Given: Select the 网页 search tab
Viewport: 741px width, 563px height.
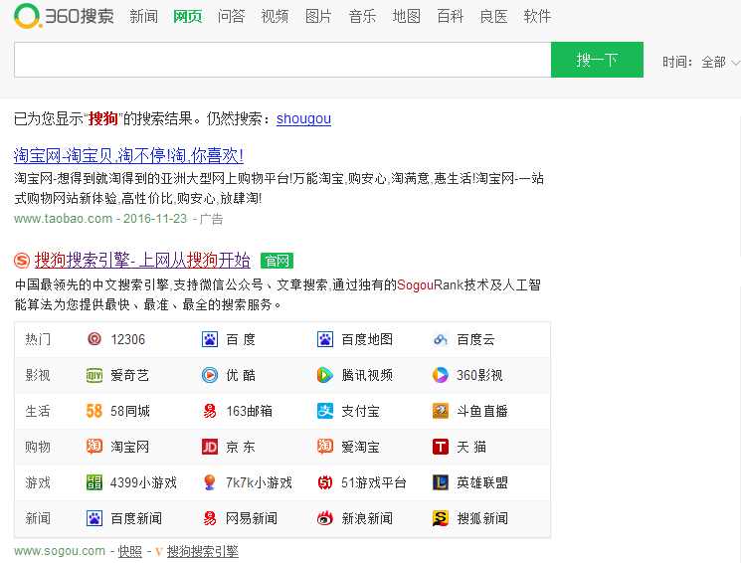Looking at the screenshot, I should [188, 17].
